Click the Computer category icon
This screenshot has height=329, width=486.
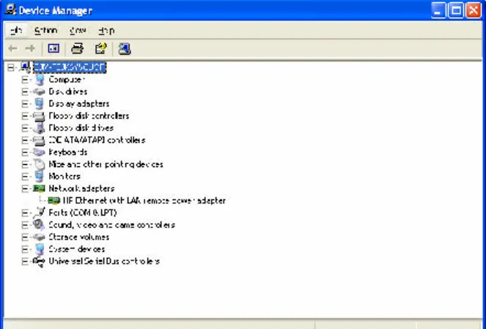point(40,80)
